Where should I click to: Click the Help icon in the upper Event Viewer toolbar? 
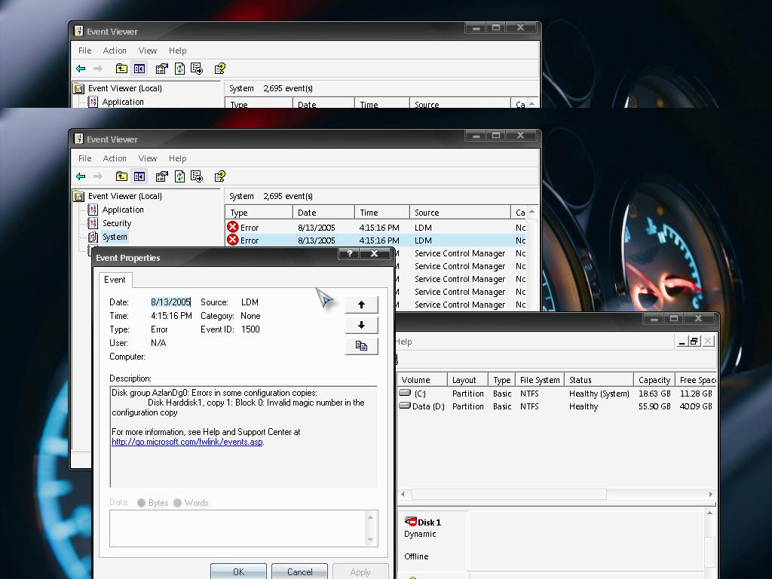[219, 69]
